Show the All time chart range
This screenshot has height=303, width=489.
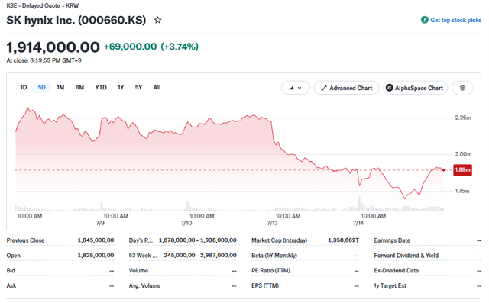(157, 88)
